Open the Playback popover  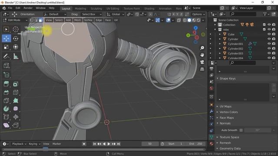(x=19, y=144)
